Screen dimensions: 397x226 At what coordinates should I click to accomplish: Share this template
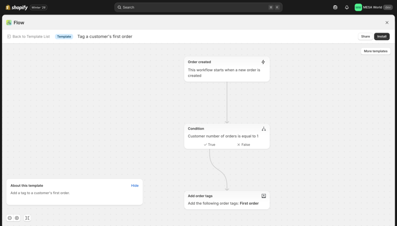pyautogui.click(x=365, y=36)
